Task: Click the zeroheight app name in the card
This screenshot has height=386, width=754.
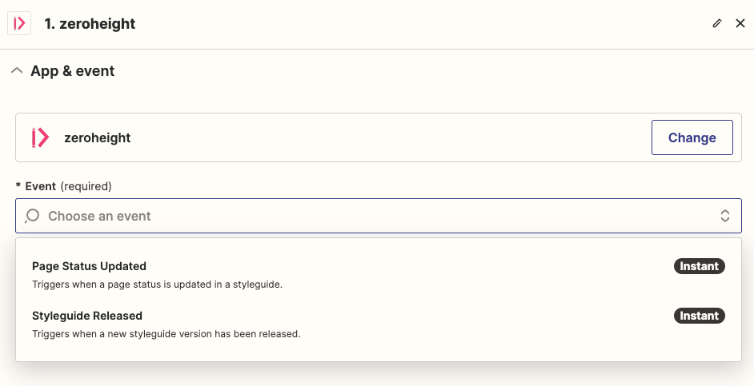Action: [98, 137]
